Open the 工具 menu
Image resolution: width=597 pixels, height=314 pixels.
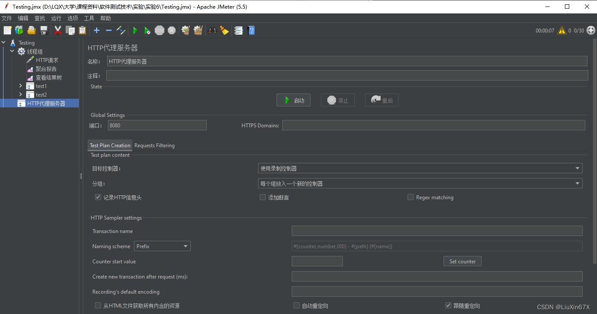[89, 18]
